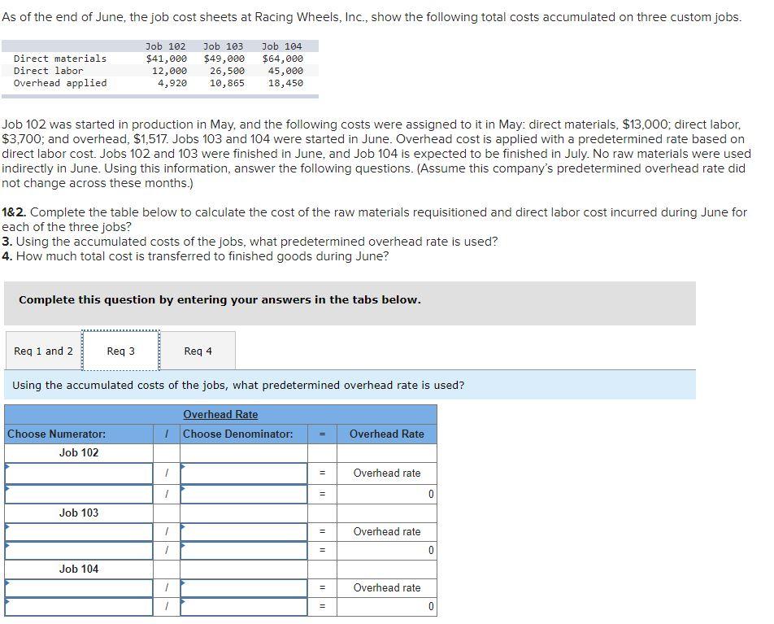Click the Job 103 zero value cell
This screenshot has height=624, width=774.
coord(387,551)
